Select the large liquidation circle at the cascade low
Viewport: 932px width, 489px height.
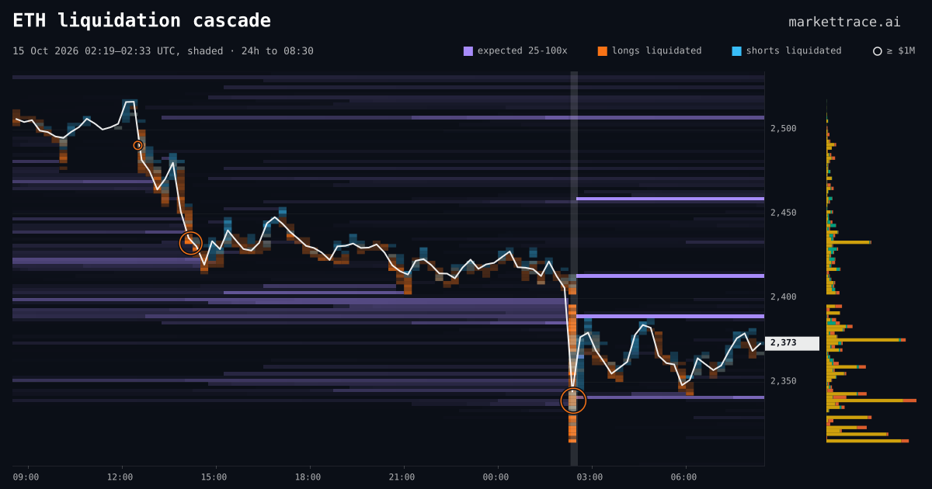tap(573, 401)
